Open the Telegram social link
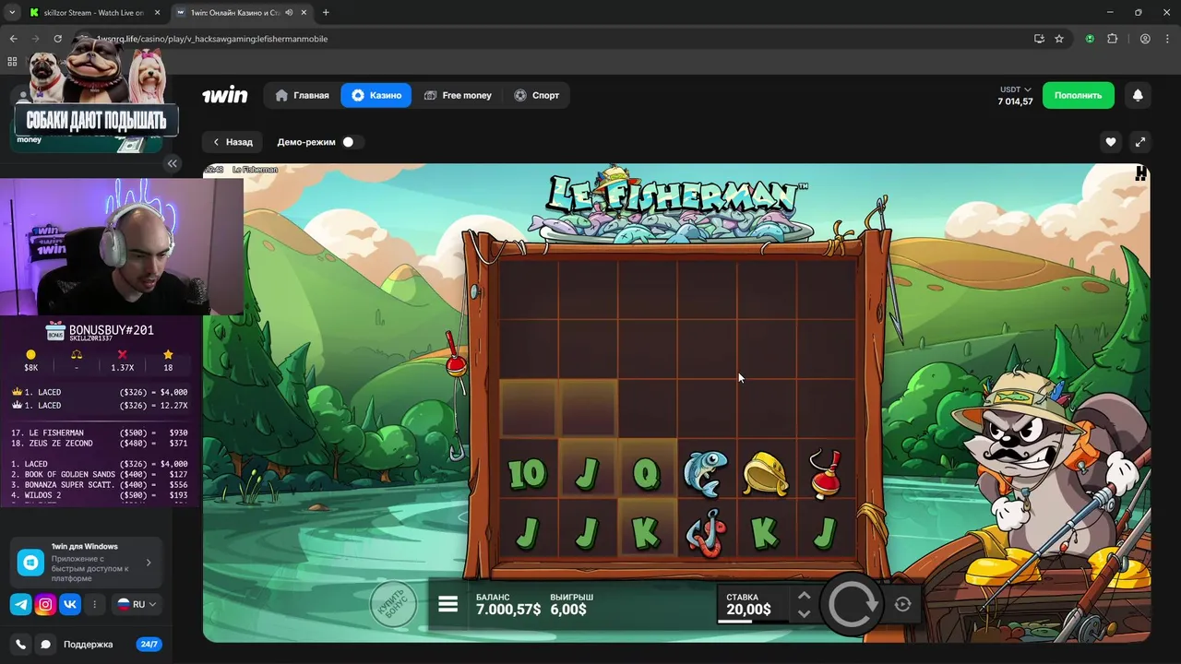Viewport: 1181px width, 664px height. (x=20, y=605)
